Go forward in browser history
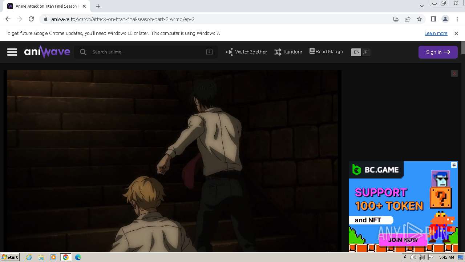This screenshot has height=262, width=465. (x=20, y=19)
